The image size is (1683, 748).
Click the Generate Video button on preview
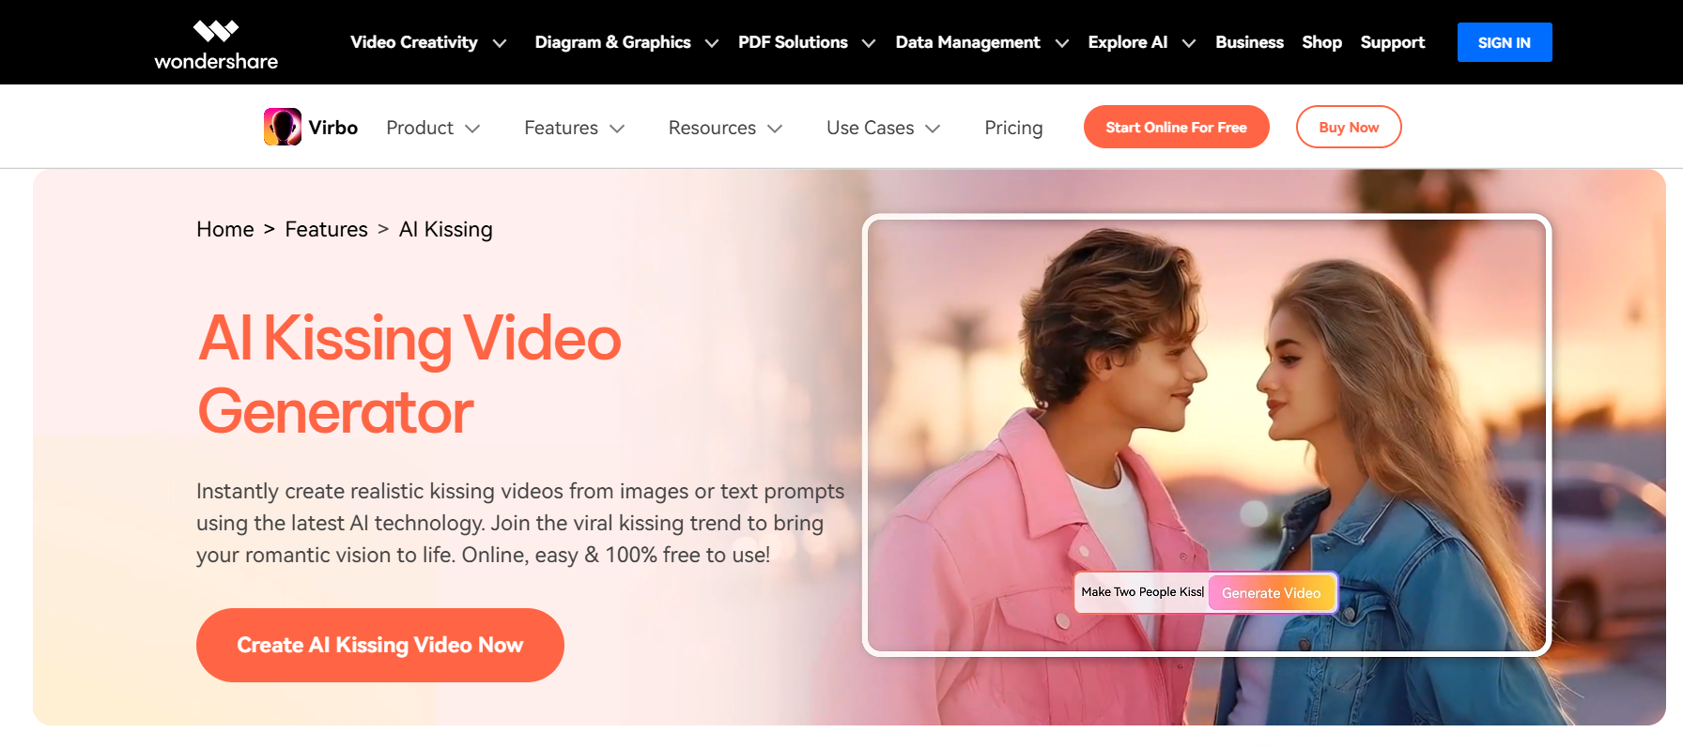(x=1271, y=593)
